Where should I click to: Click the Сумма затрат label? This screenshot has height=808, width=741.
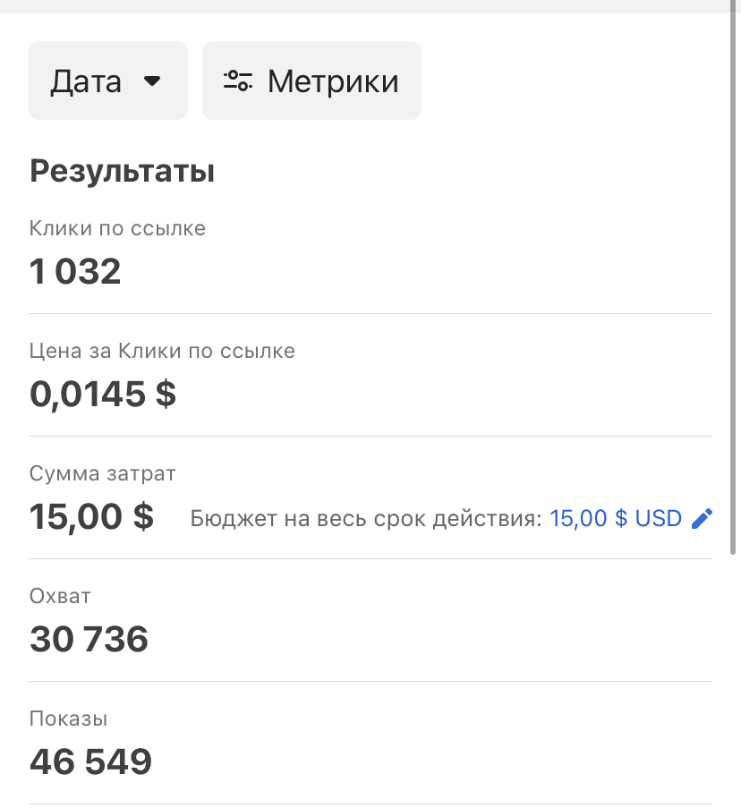103,473
